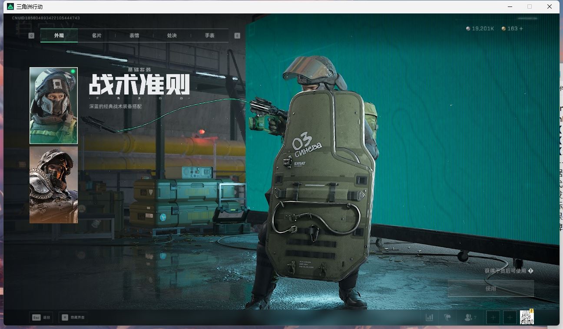Open the statistics chart icon in bottom bar

(429, 317)
